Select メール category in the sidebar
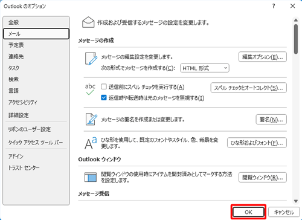The image size is (302, 220). click(x=36, y=34)
